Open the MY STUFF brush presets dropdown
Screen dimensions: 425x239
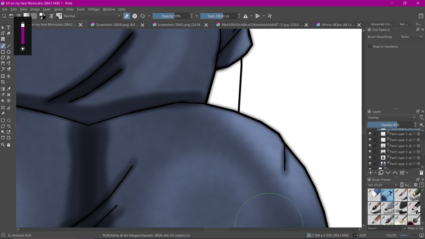click(382, 185)
